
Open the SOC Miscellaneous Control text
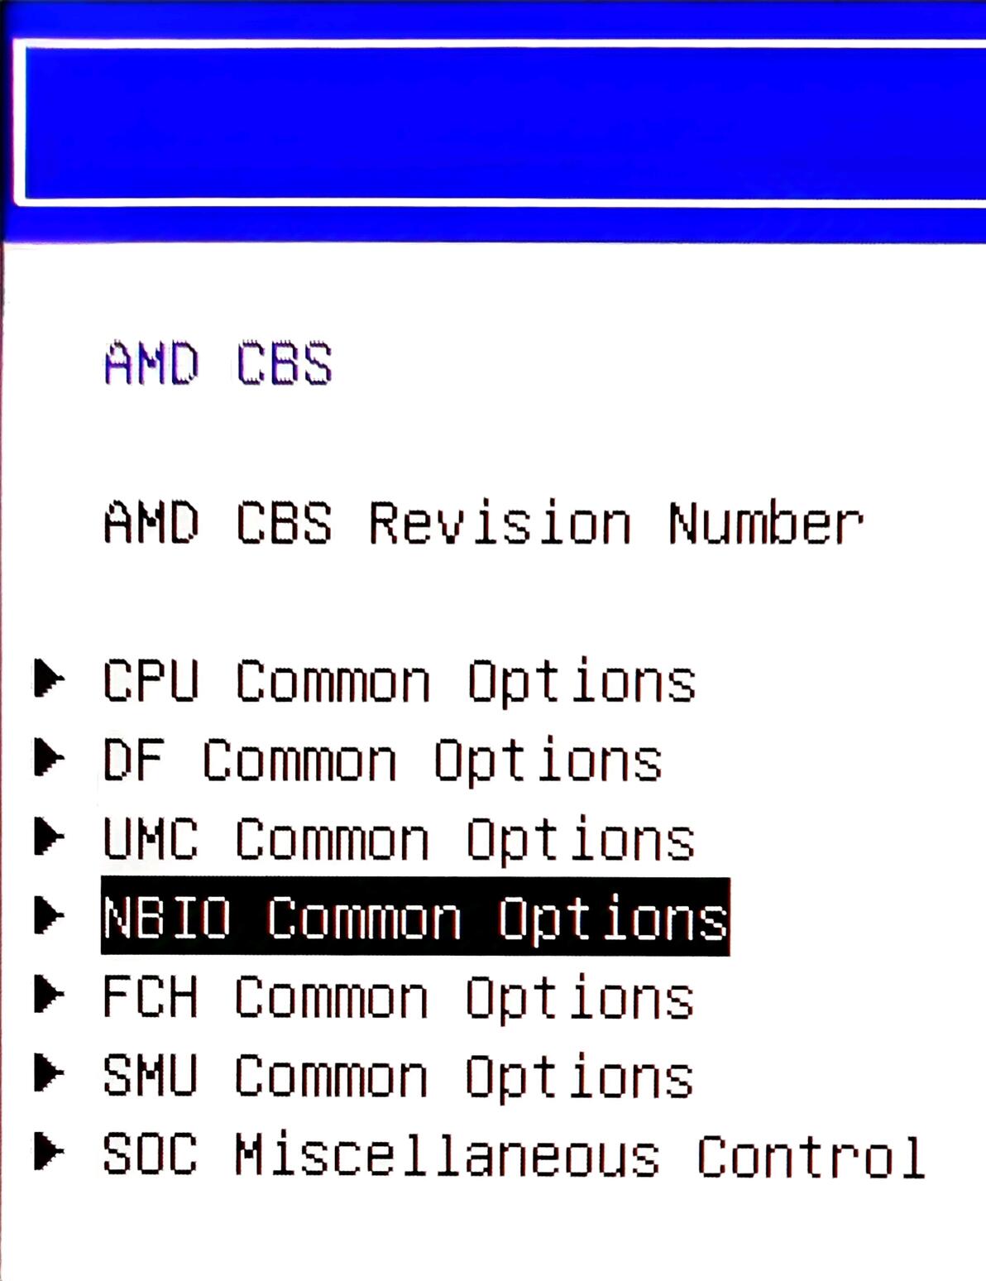513,1155
